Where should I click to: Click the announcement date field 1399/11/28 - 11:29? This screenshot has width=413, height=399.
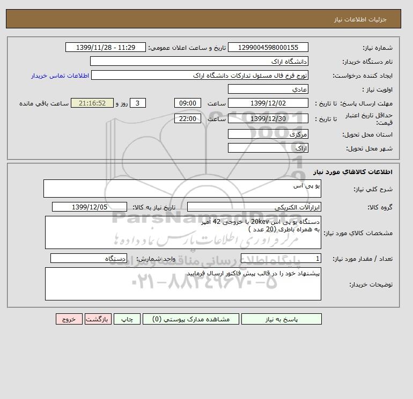pyautogui.click(x=105, y=47)
